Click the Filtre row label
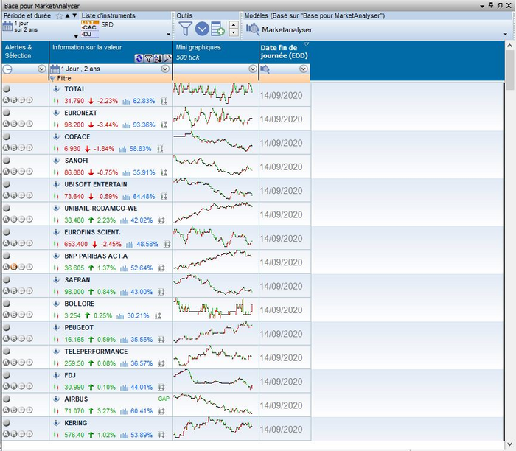 pos(64,78)
